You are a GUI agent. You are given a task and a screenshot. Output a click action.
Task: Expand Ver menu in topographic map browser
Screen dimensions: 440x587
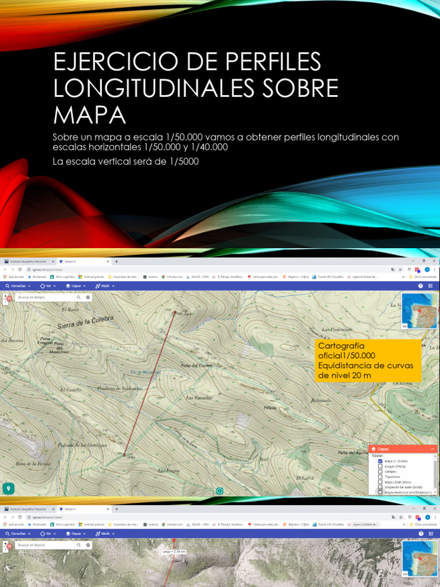(48, 286)
